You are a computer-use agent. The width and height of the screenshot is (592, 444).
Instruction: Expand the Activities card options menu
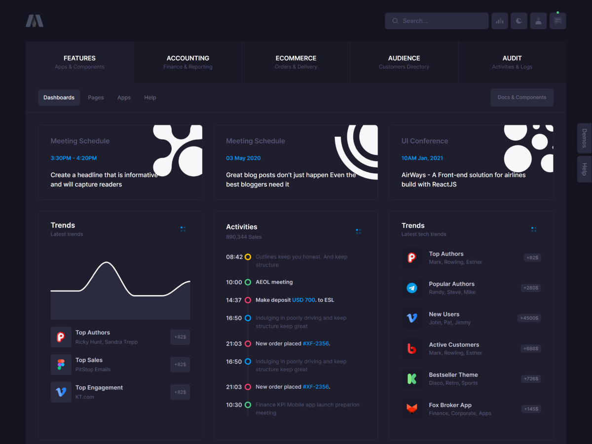[358, 231]
